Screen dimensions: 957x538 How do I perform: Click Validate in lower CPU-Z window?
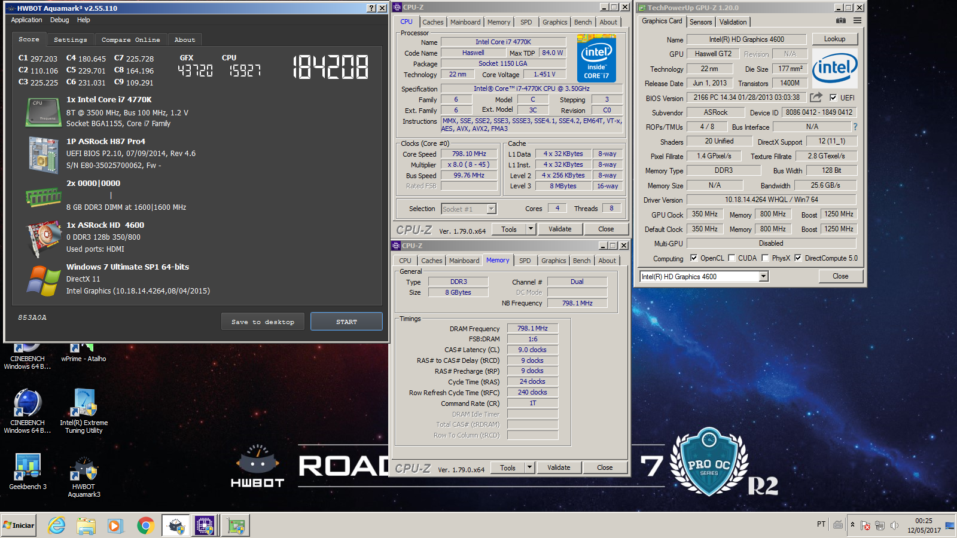click(559, 467)
